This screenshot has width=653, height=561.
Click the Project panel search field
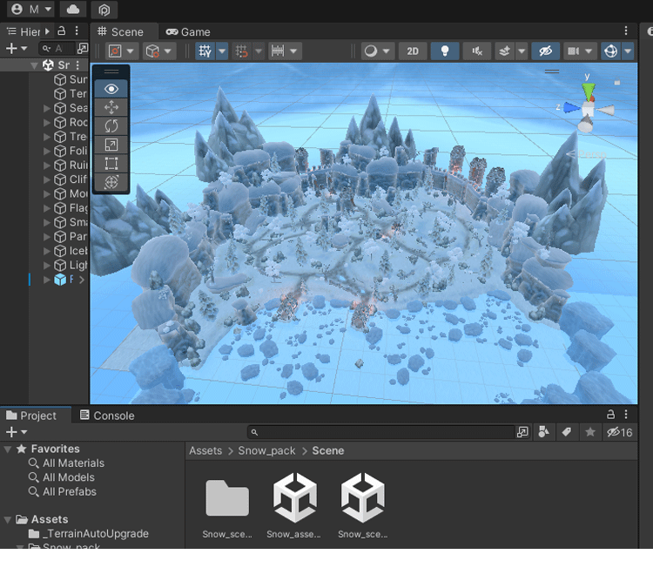click(383, 432)
